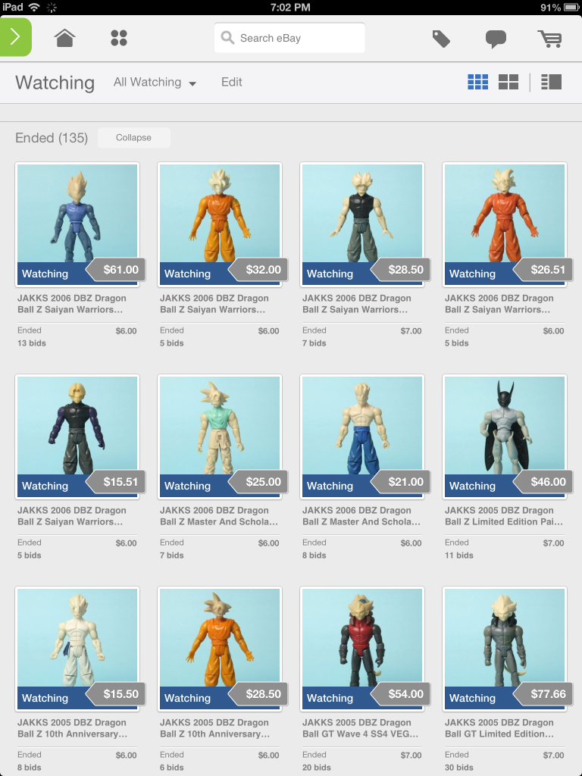Viewport: 582px width, 776px height.
Task: Select the '30 bids' text
Action: [x=459, y=768]
